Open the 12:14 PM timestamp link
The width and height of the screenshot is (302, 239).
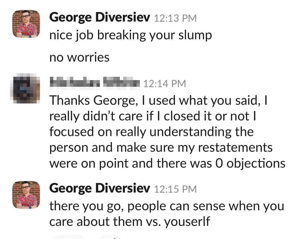164,84
